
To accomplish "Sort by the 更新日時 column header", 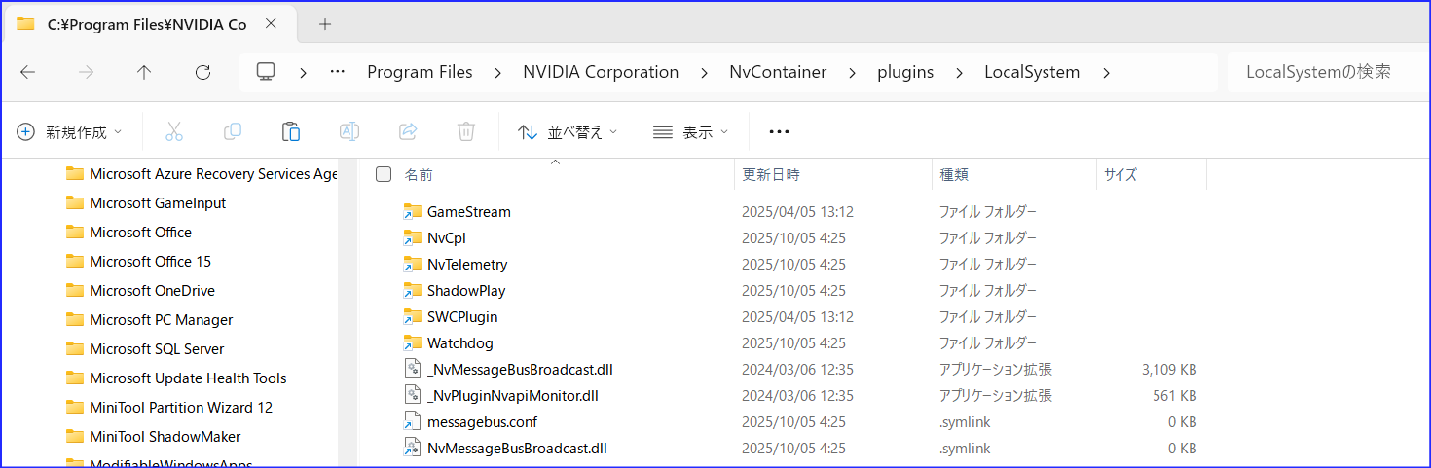I will [x=771, y=175].
